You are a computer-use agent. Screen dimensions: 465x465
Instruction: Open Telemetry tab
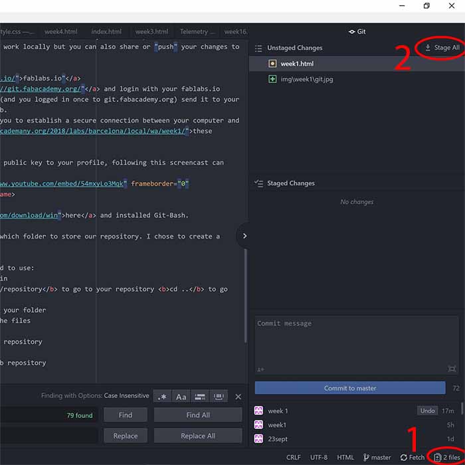197,32
